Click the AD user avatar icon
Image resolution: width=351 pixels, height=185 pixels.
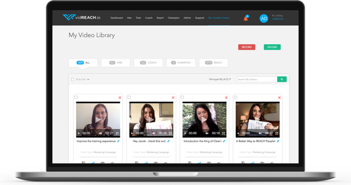coord(264,18)
